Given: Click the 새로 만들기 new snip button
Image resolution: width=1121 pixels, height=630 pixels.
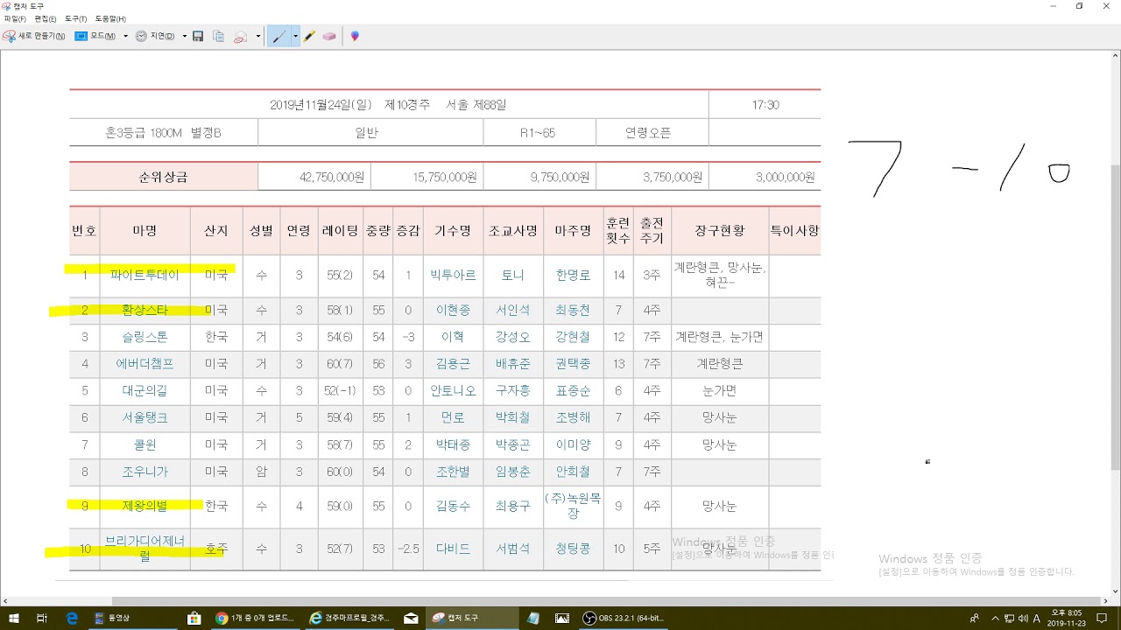Looking at the screenshot, I should click(34, 37).
